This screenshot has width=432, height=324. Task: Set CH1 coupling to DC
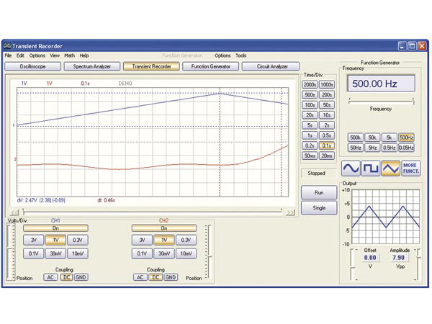pos(66,277)
